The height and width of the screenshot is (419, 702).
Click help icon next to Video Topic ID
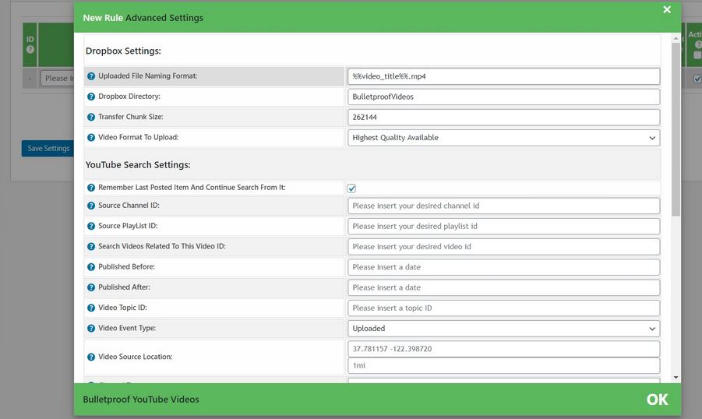pyautogui.click(x=91, y=308)
